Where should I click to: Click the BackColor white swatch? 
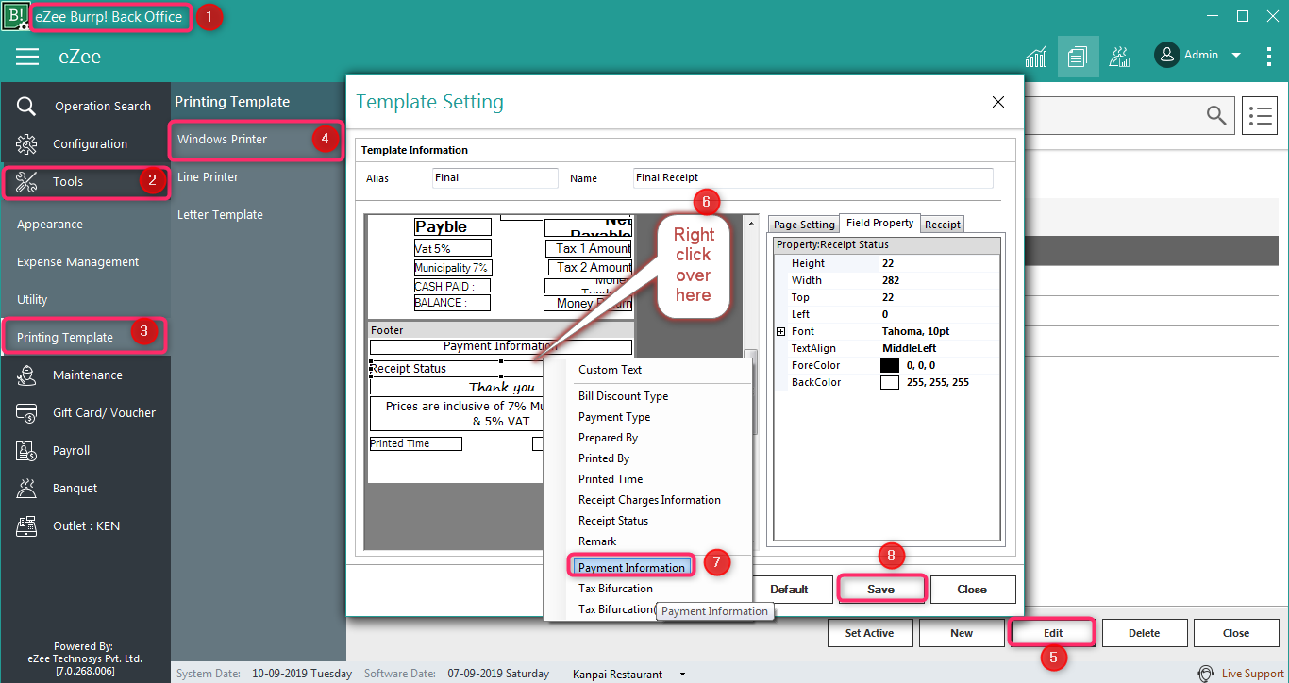tap(890, 382)
